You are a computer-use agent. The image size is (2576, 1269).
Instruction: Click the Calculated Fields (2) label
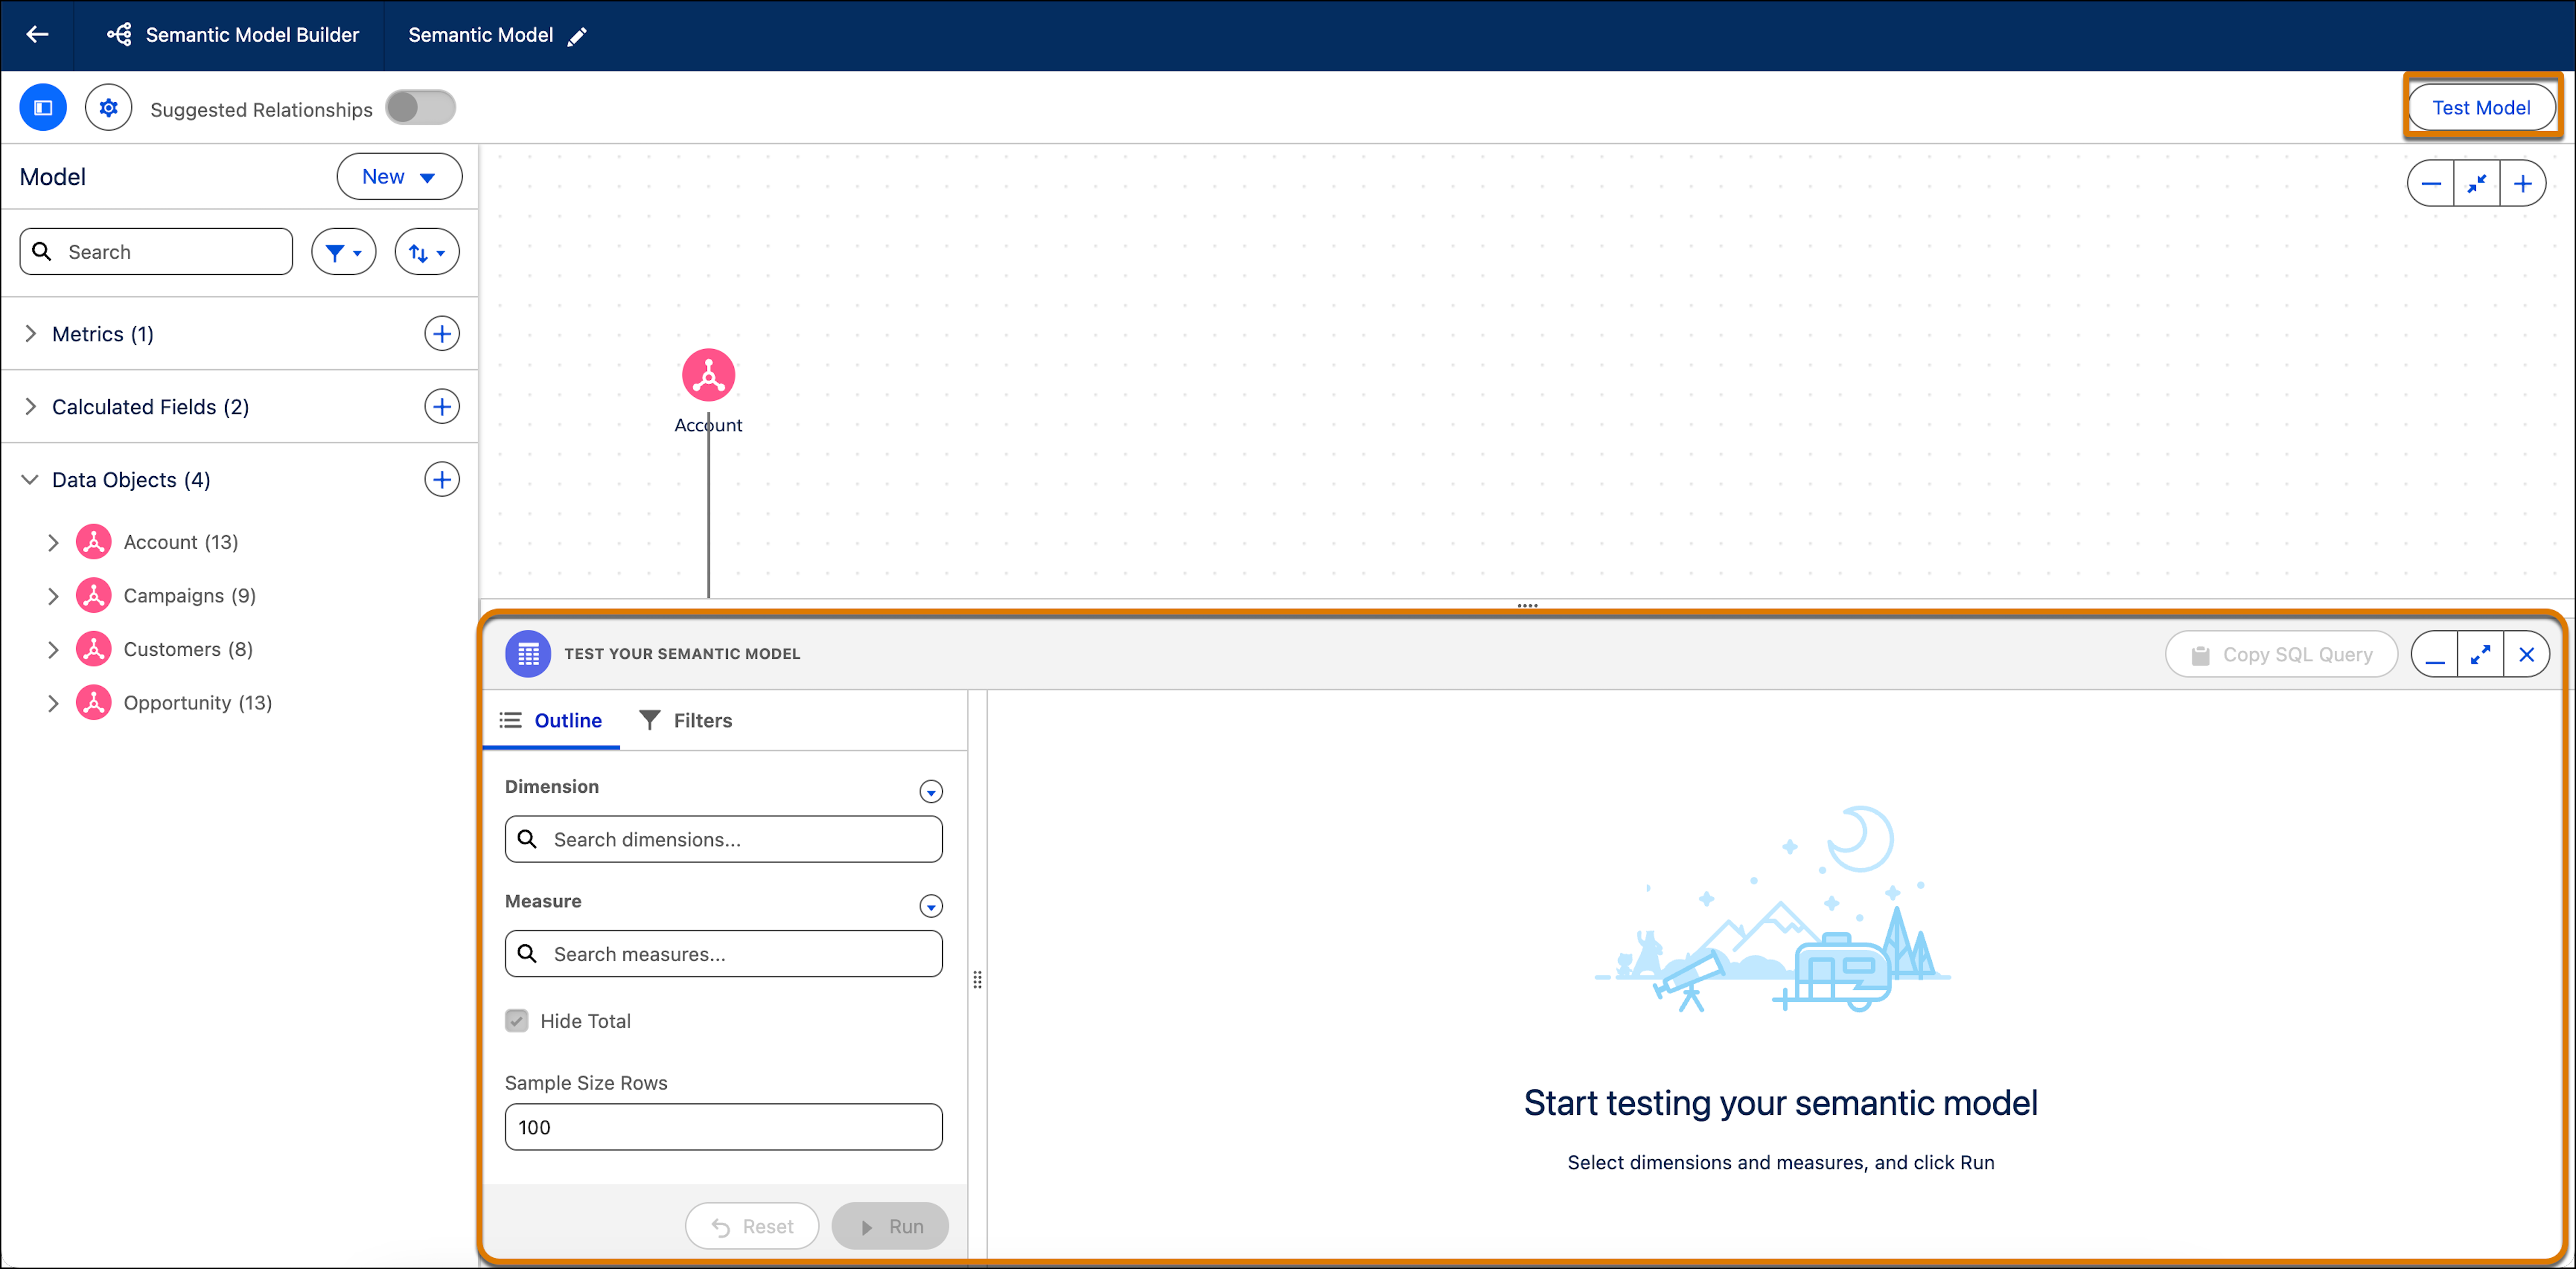(x=151, y=407)
